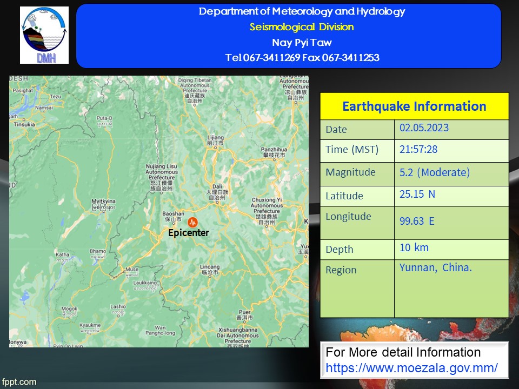
Task: Click Lashio town label on map
Action: point(118,309)
